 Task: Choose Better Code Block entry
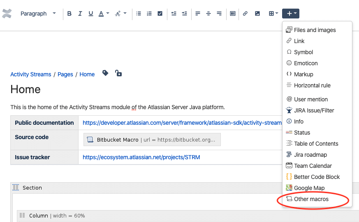pos(317,177)
